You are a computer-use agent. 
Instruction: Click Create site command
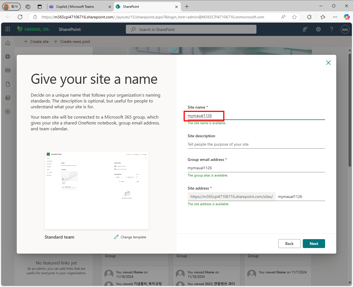tap(36, 41)
